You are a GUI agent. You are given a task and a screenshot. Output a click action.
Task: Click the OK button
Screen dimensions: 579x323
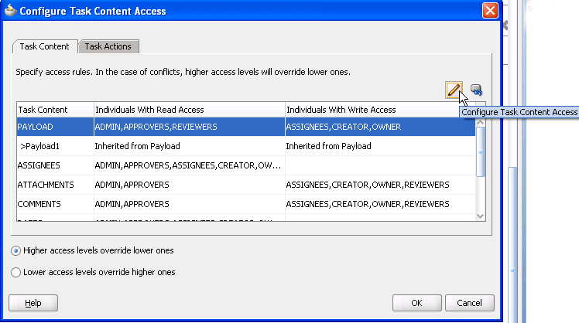[417, 303]
